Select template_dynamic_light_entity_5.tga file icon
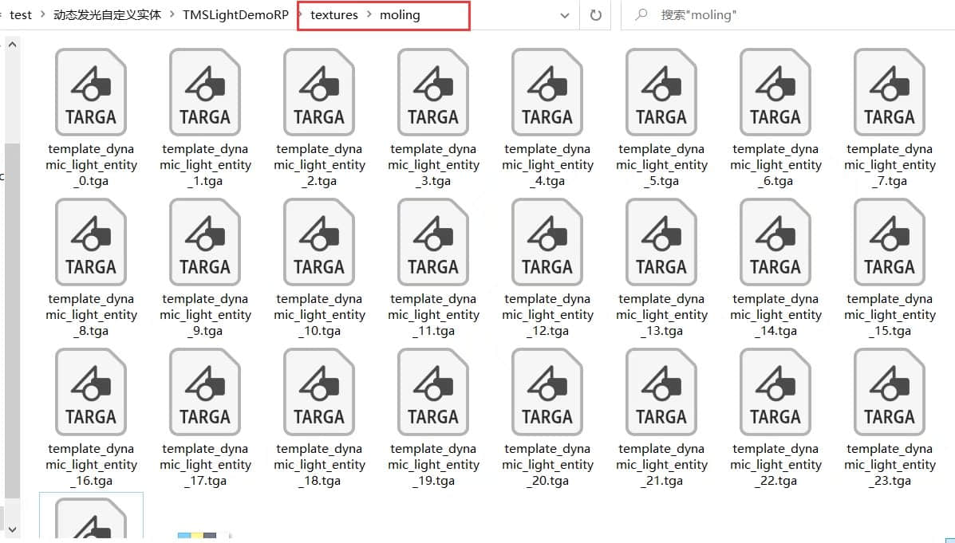This screenshot has width=955, height=543. (x=661, y=92)
